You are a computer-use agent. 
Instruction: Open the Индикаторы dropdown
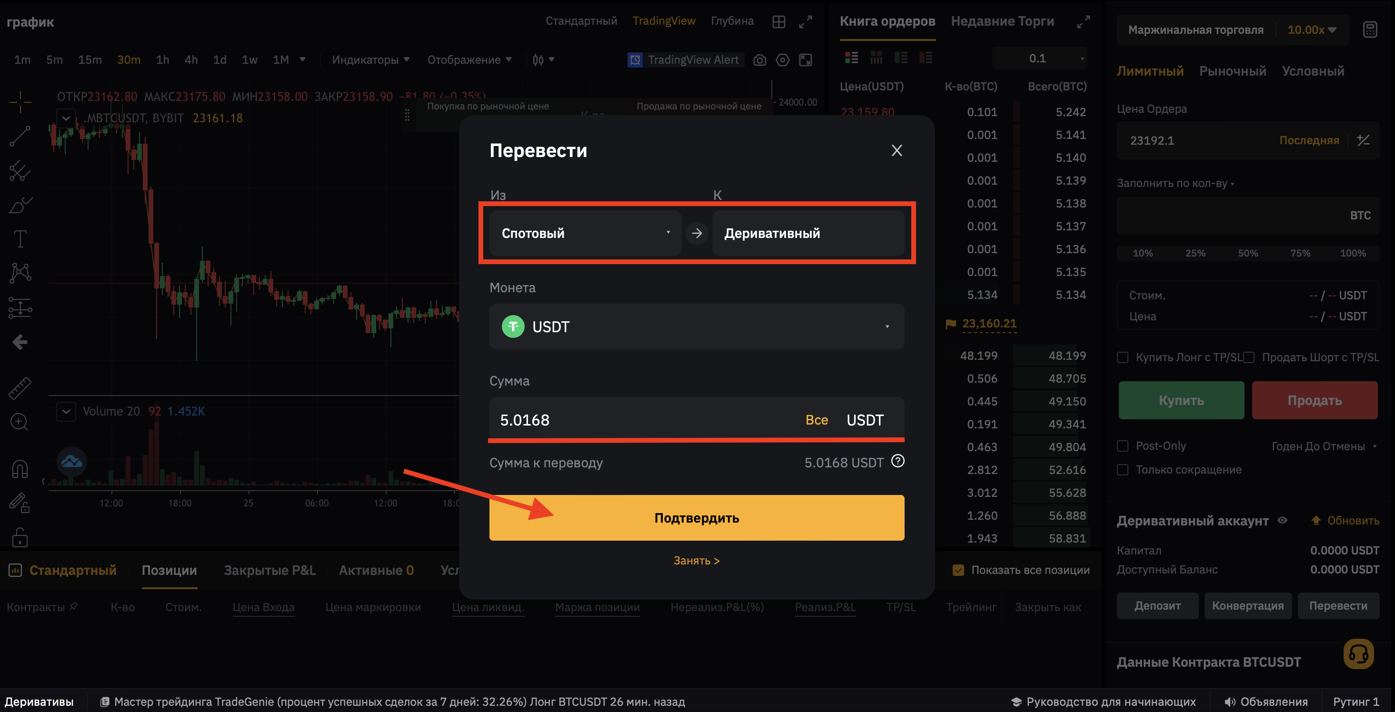[x=370, y=59]
